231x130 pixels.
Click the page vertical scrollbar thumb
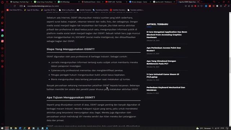pos(230,65)
